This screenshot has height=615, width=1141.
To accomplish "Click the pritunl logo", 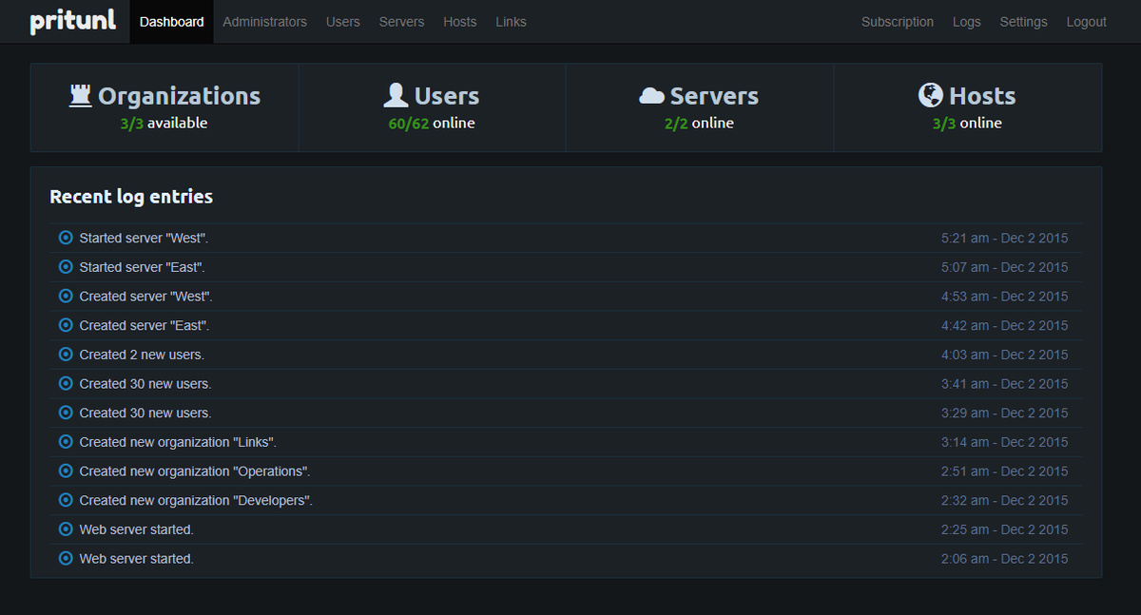I will 72,21.
